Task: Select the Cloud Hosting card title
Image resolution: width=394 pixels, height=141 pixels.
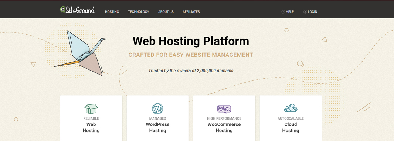Action: [291, 127]
